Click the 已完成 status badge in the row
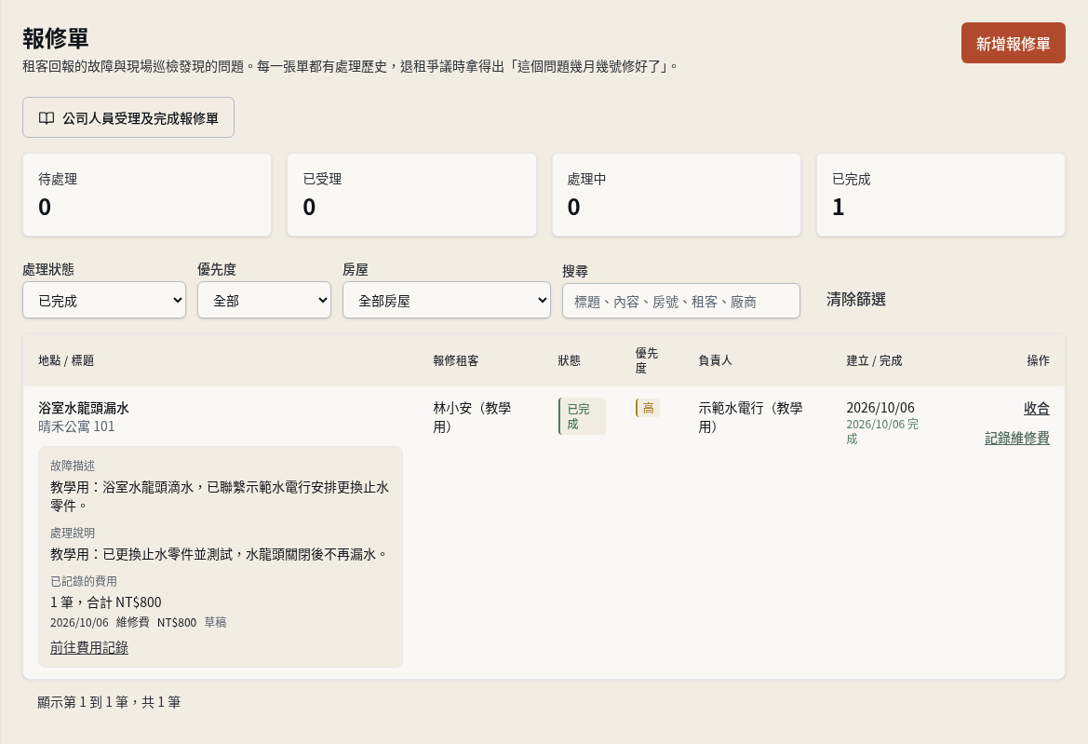The height and width of the screenshot is (744, 1088). (583, 416)
